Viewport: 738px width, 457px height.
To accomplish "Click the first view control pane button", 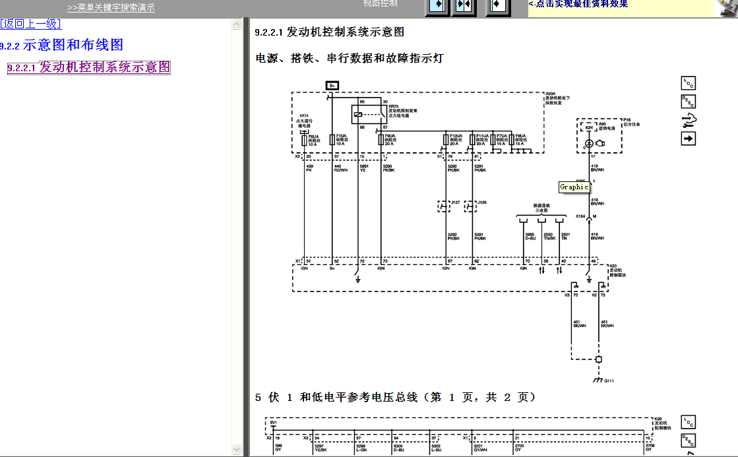I will pos(437,6).
